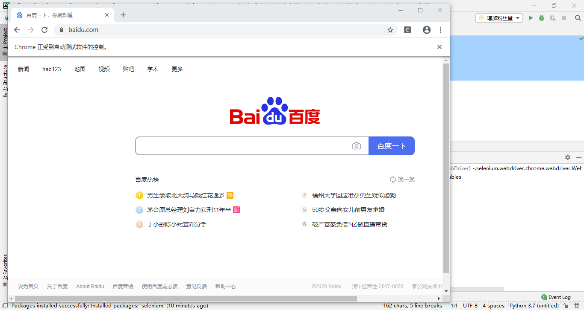Open hot topic 茅台原总经理刘自力获刑11年半
Image resolution: width=584 pixels, height=310 pixels.
pos(189,210)
